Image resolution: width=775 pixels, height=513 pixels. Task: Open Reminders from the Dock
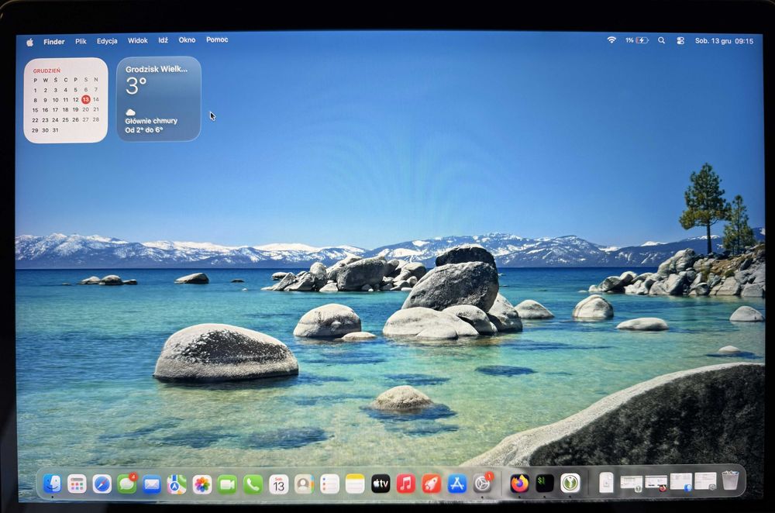tap(329, 485)
